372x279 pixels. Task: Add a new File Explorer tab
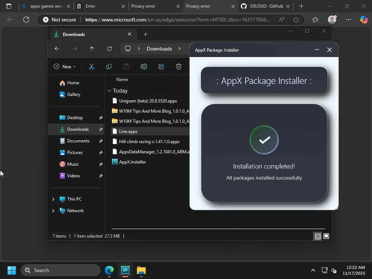(x=145, y=34)
